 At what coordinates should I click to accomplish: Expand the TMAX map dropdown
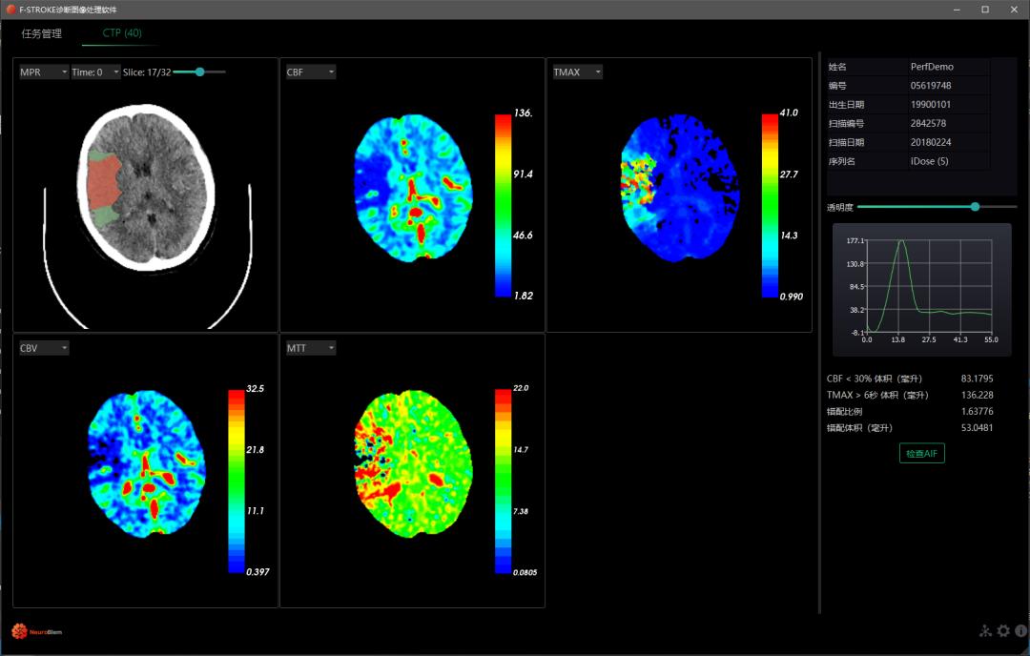[x=577, y=72]
